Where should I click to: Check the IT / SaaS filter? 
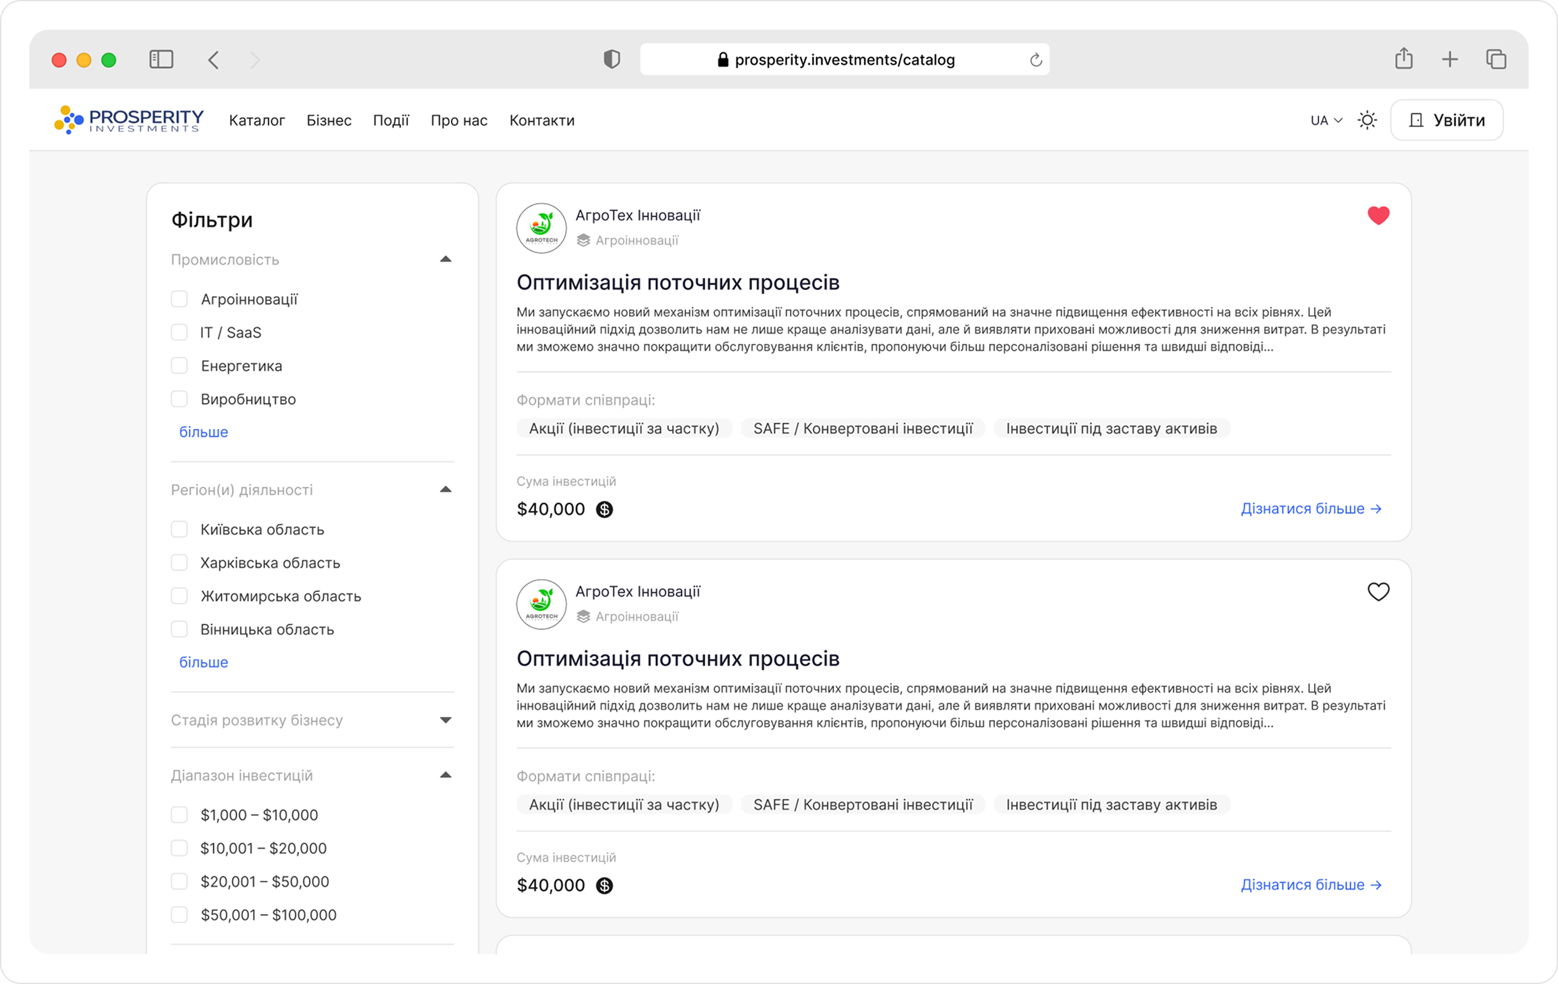[x=179, y=332]
